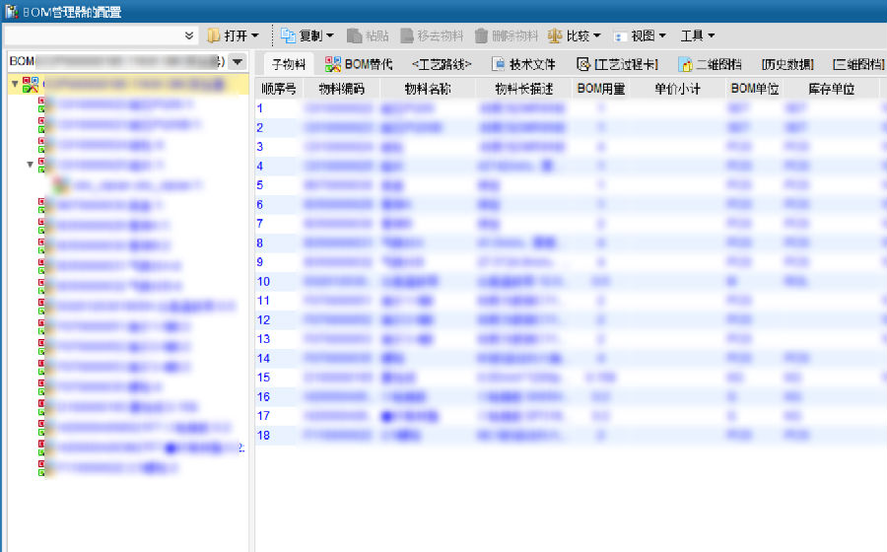Expand the 复制 dropdown arrow
Screen dimensions: 887x552
click(x=330, y=35)
